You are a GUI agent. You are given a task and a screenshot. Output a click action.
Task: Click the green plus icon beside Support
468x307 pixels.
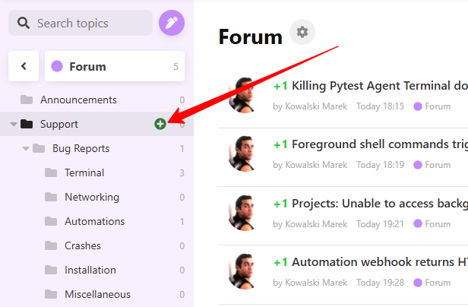(x=160, y=124)
